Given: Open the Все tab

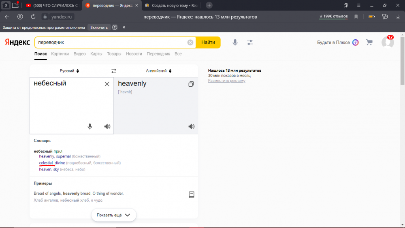Looking at the screenshot, I should pyautogui.click(x=178, y=54).
